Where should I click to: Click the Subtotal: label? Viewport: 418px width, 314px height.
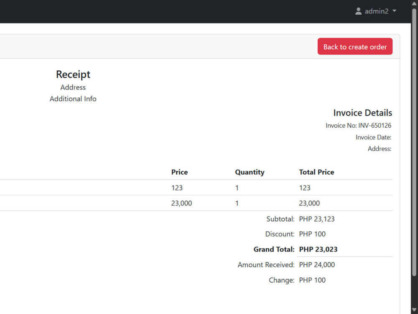tap(280, 219)
